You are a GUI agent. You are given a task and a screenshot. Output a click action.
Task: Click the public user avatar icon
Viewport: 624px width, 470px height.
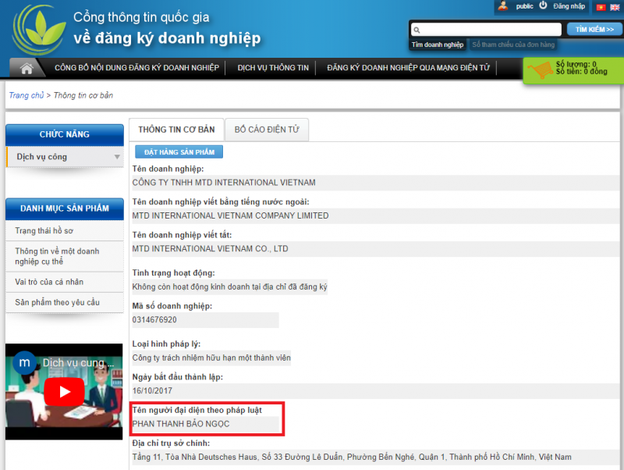(503, 6)
